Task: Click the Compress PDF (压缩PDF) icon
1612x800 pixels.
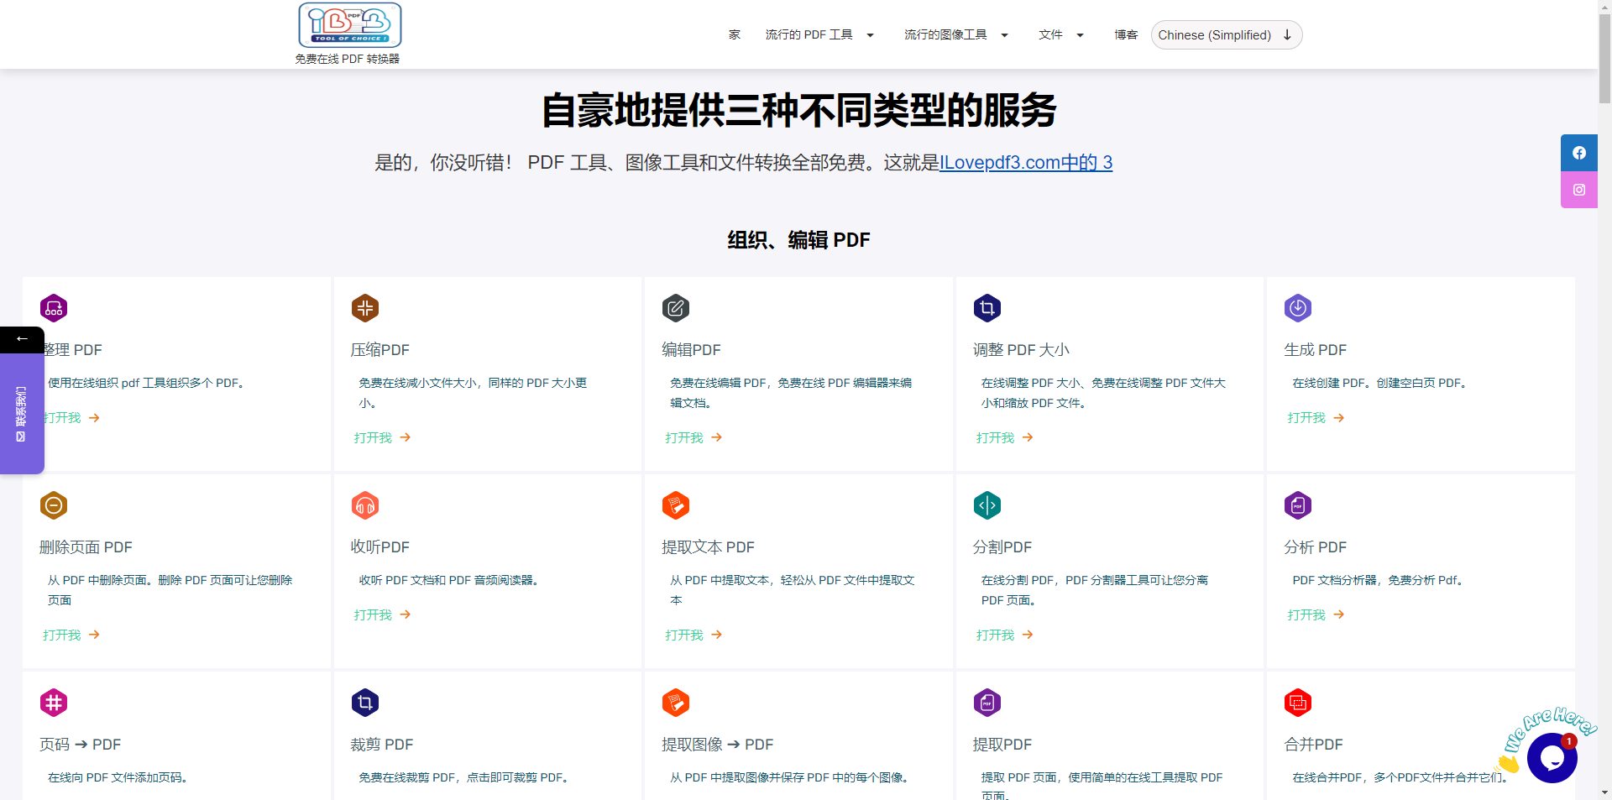Action: pos(364,308)
